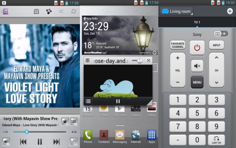
Task: Tap number 1 on remote keypad
Action: point(178,100)
